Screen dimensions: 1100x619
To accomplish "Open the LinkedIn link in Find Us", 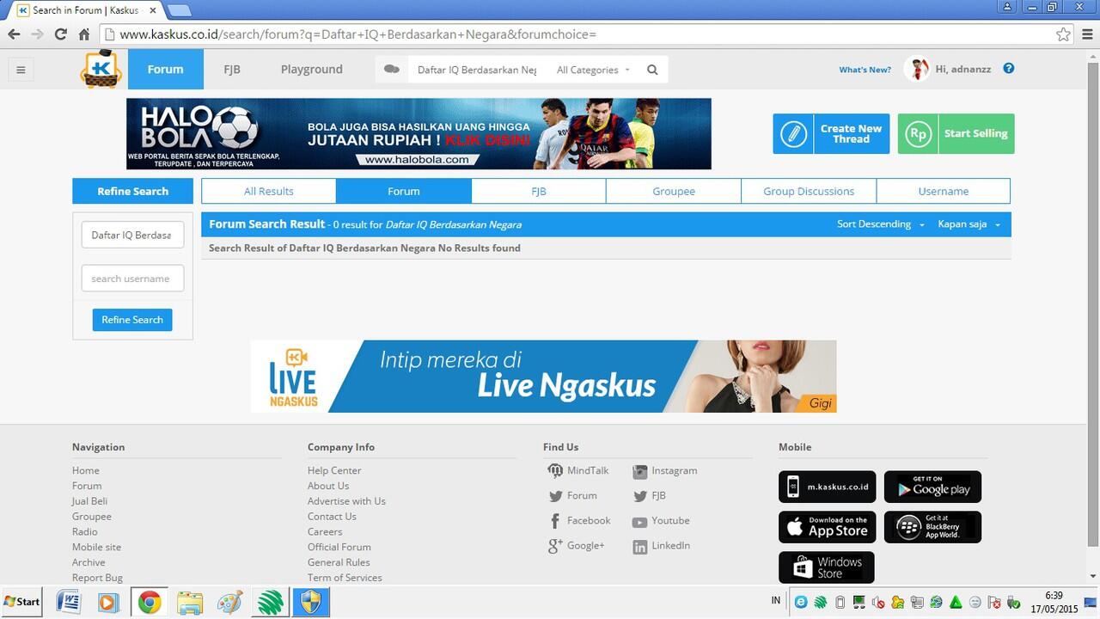I will coord(662,545).
